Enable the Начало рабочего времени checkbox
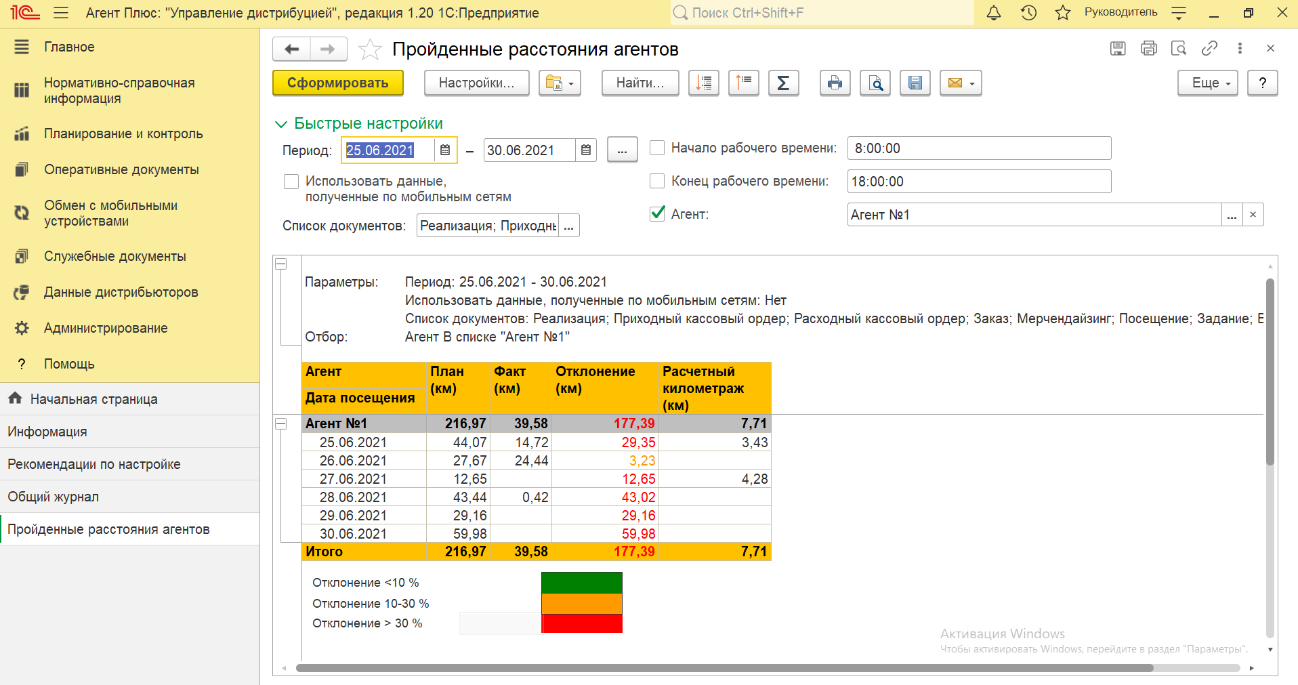The width and height of the screenshot is (1298, 685). [657, 148]
